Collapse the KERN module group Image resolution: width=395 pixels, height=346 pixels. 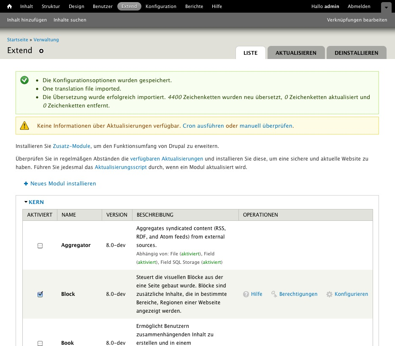[26, 202]
